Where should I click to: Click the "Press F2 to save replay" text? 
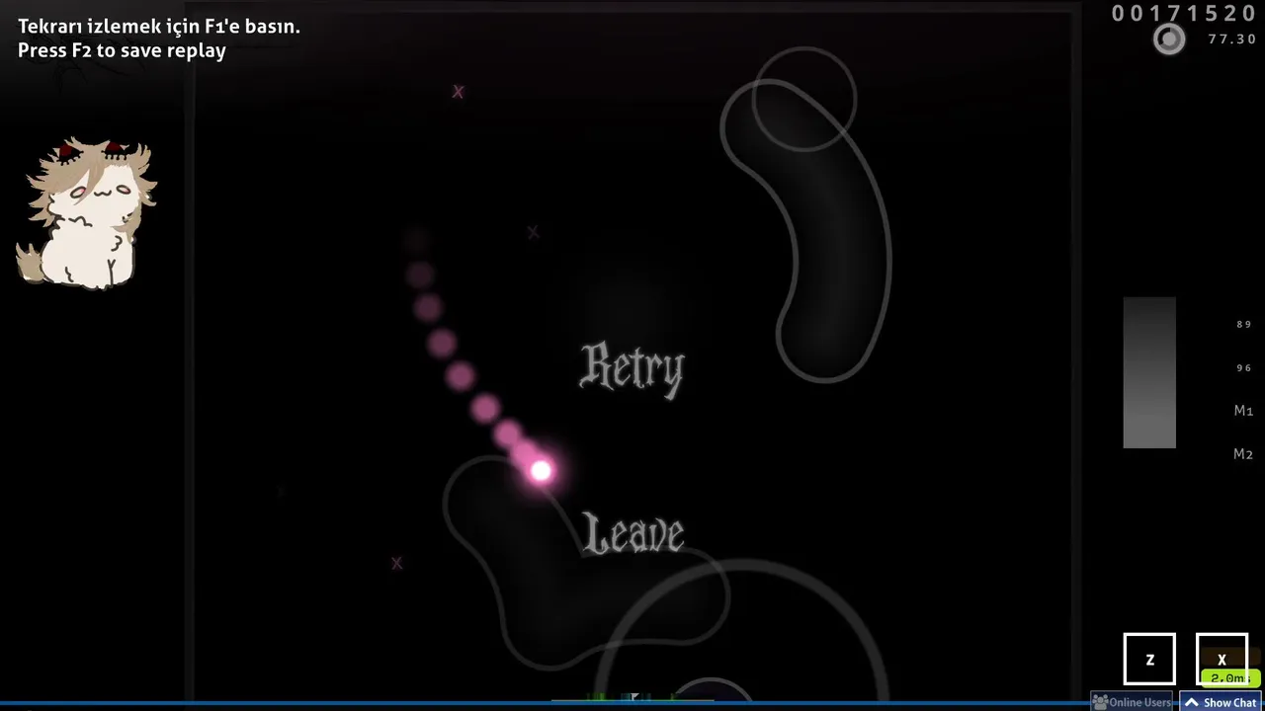click(x=122, y=50)
